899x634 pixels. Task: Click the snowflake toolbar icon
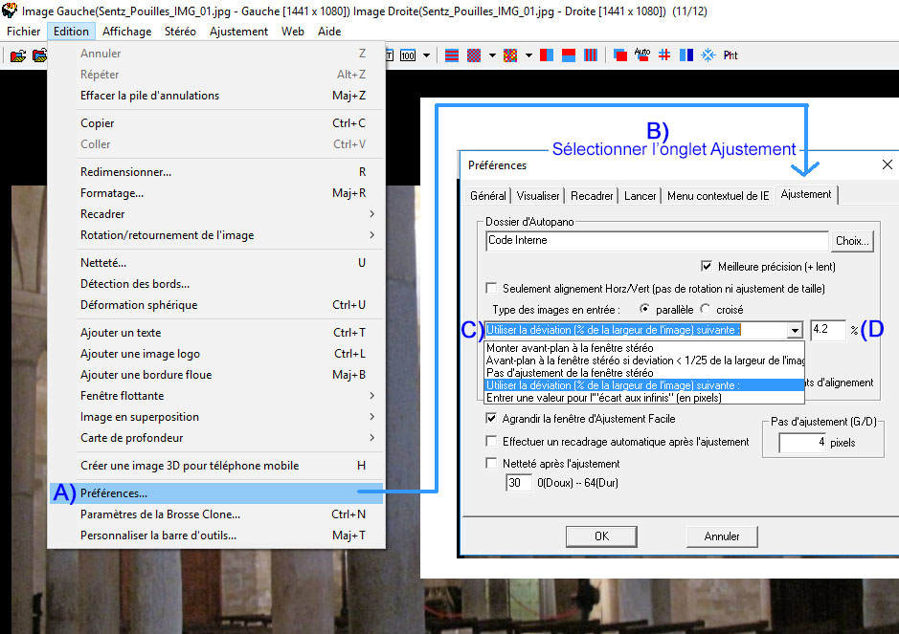(x=708, y=55)
